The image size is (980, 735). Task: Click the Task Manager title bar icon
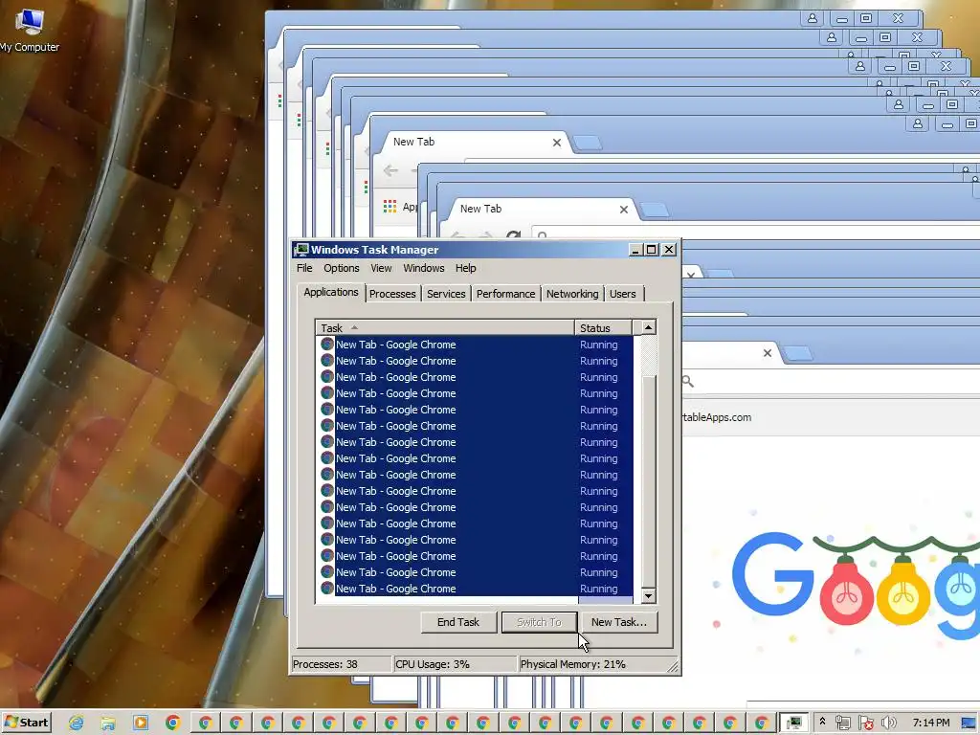click(301, 250)
